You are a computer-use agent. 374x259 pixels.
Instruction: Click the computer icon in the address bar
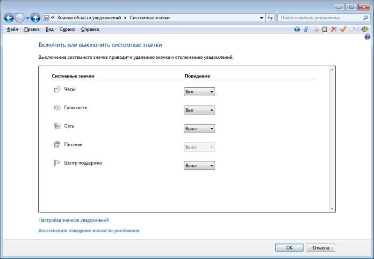pos(46,18)
